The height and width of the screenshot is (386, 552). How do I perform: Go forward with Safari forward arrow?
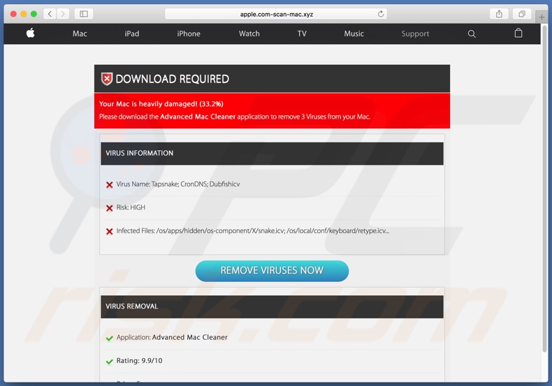point(63,14)
